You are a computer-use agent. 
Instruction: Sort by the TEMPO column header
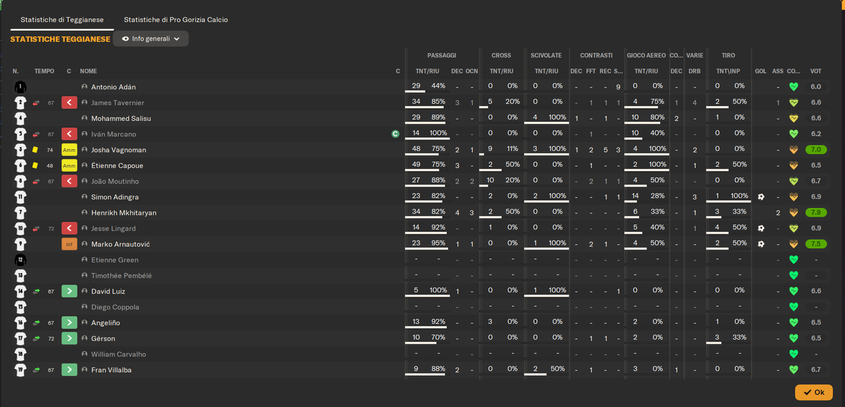coord(45,71)
